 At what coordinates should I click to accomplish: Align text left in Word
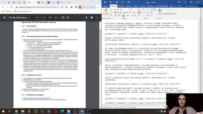pos(139,12)
